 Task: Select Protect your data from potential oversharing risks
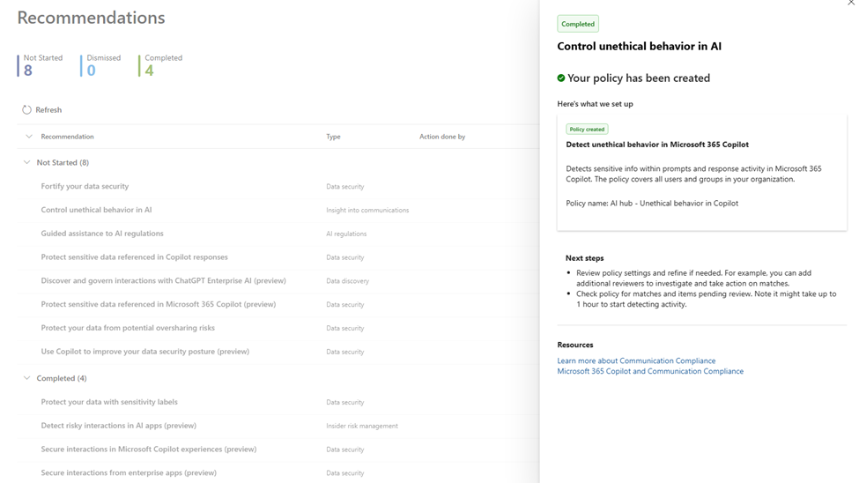(x=128, y=328)
